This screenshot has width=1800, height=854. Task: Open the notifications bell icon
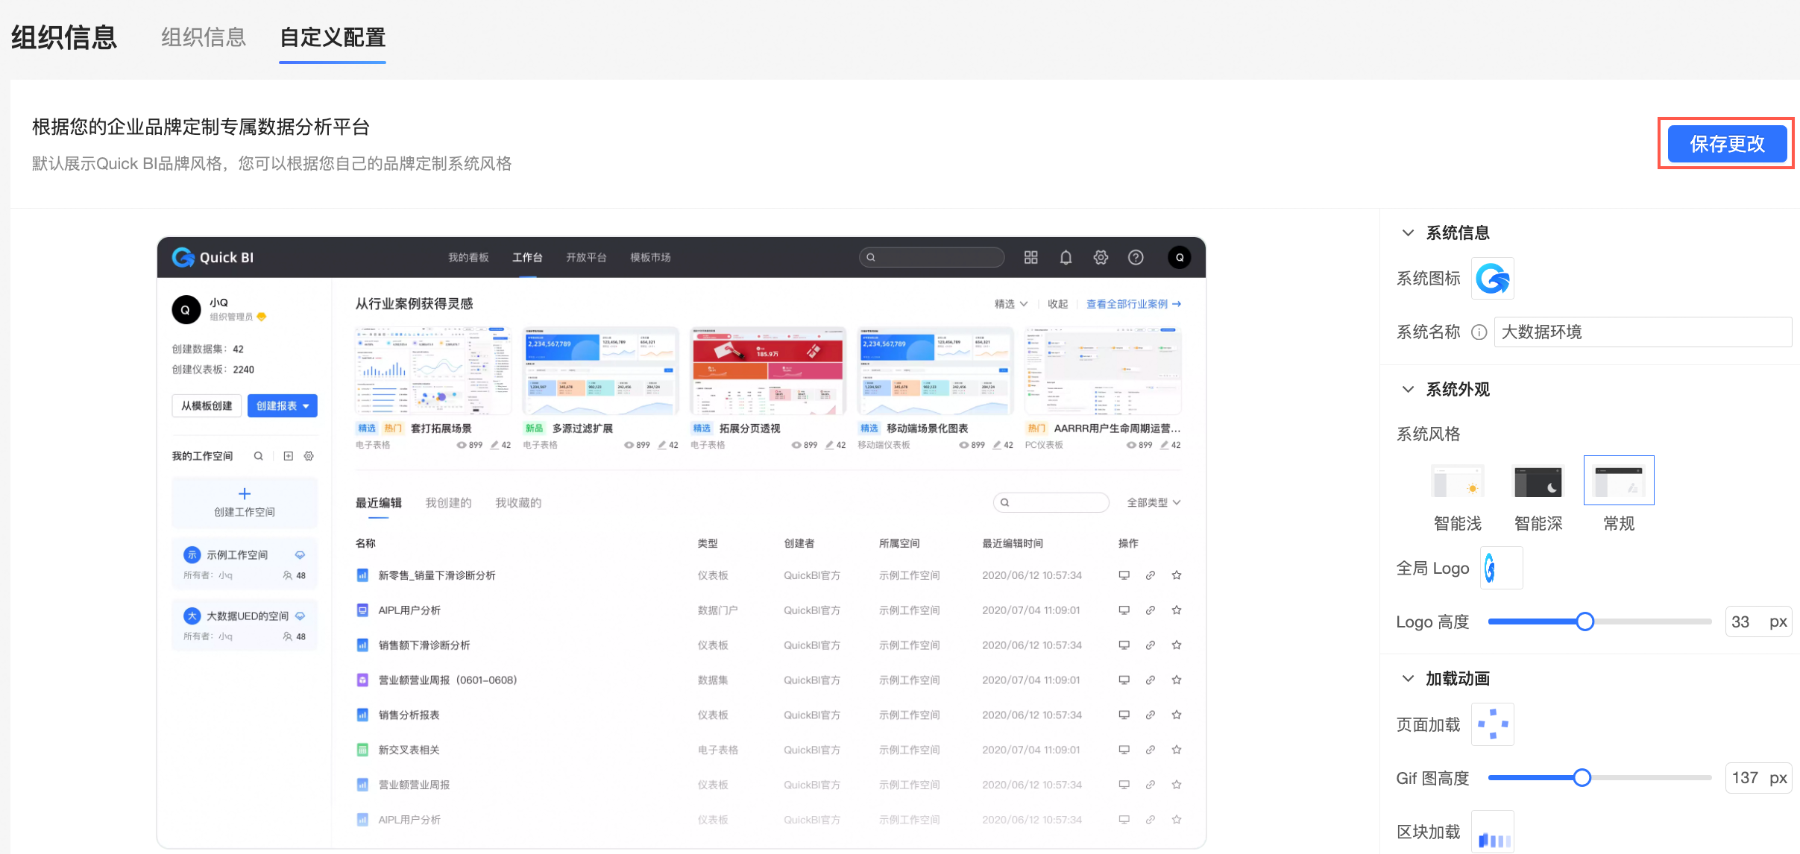click(1066, 257)
